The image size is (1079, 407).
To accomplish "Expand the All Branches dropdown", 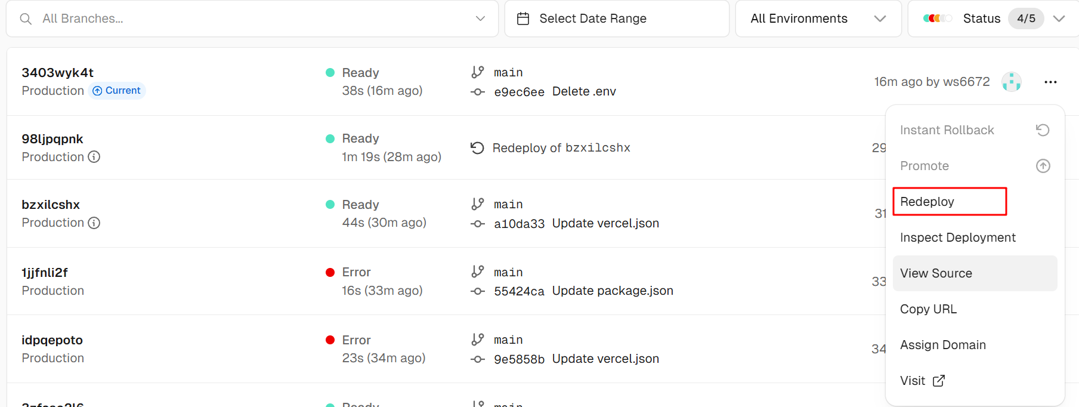I will [x=480, y=19].
